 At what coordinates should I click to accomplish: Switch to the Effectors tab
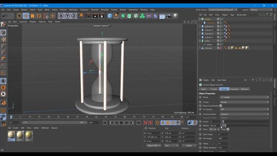245,89
